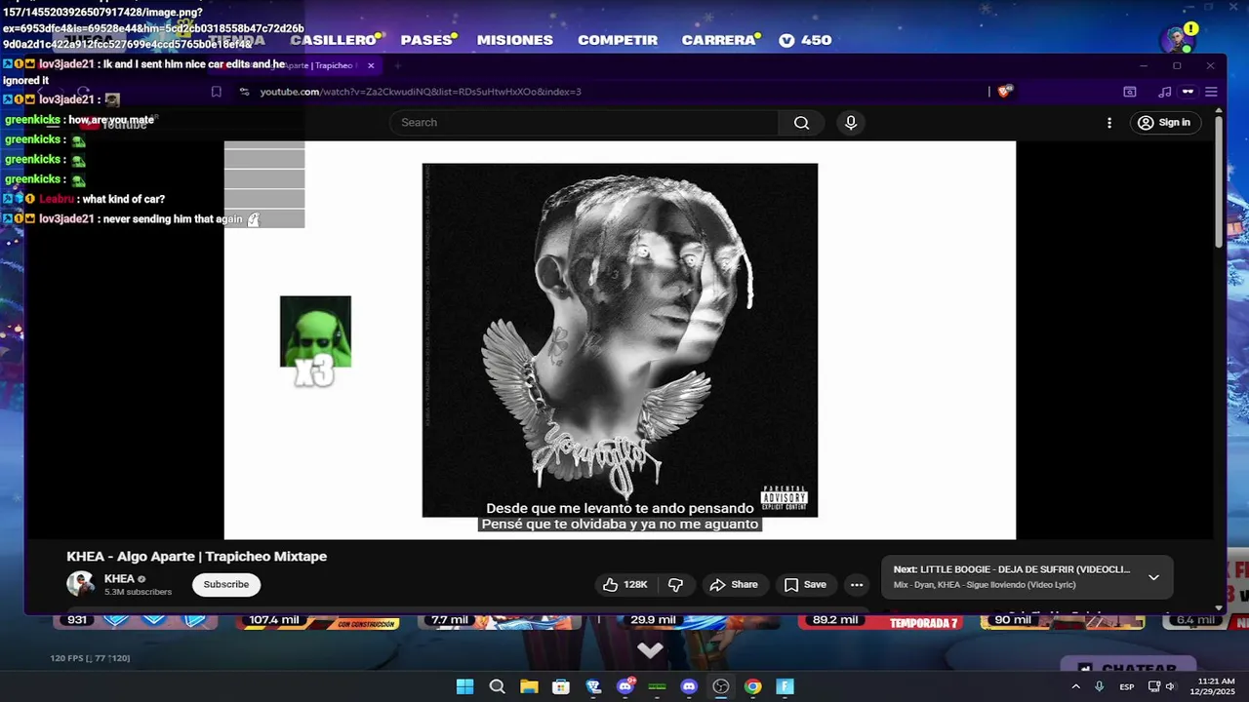Click the '5.3M subscribers' text
Screen dimensions: 1249x702
[x=138, y=592]
